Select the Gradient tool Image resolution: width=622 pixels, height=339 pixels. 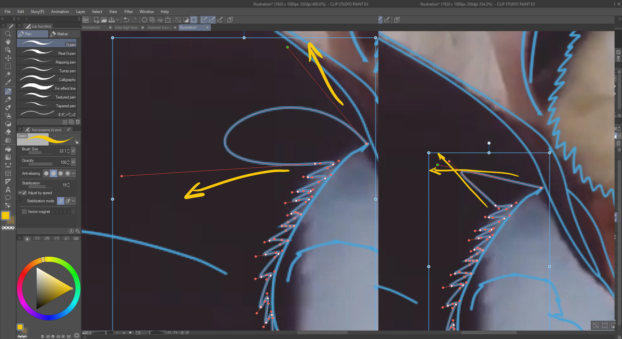click(8, 157)
